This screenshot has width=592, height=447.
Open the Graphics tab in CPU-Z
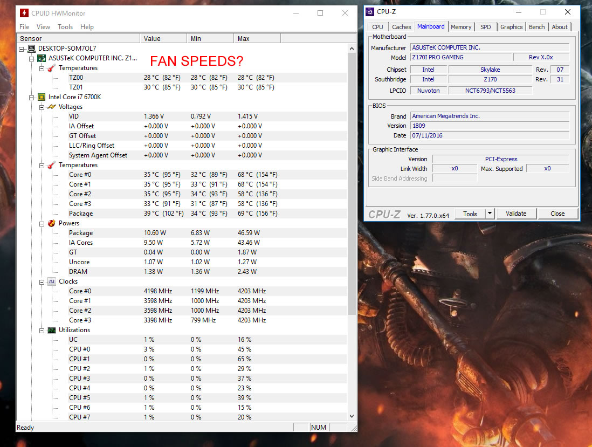[512, 27]
